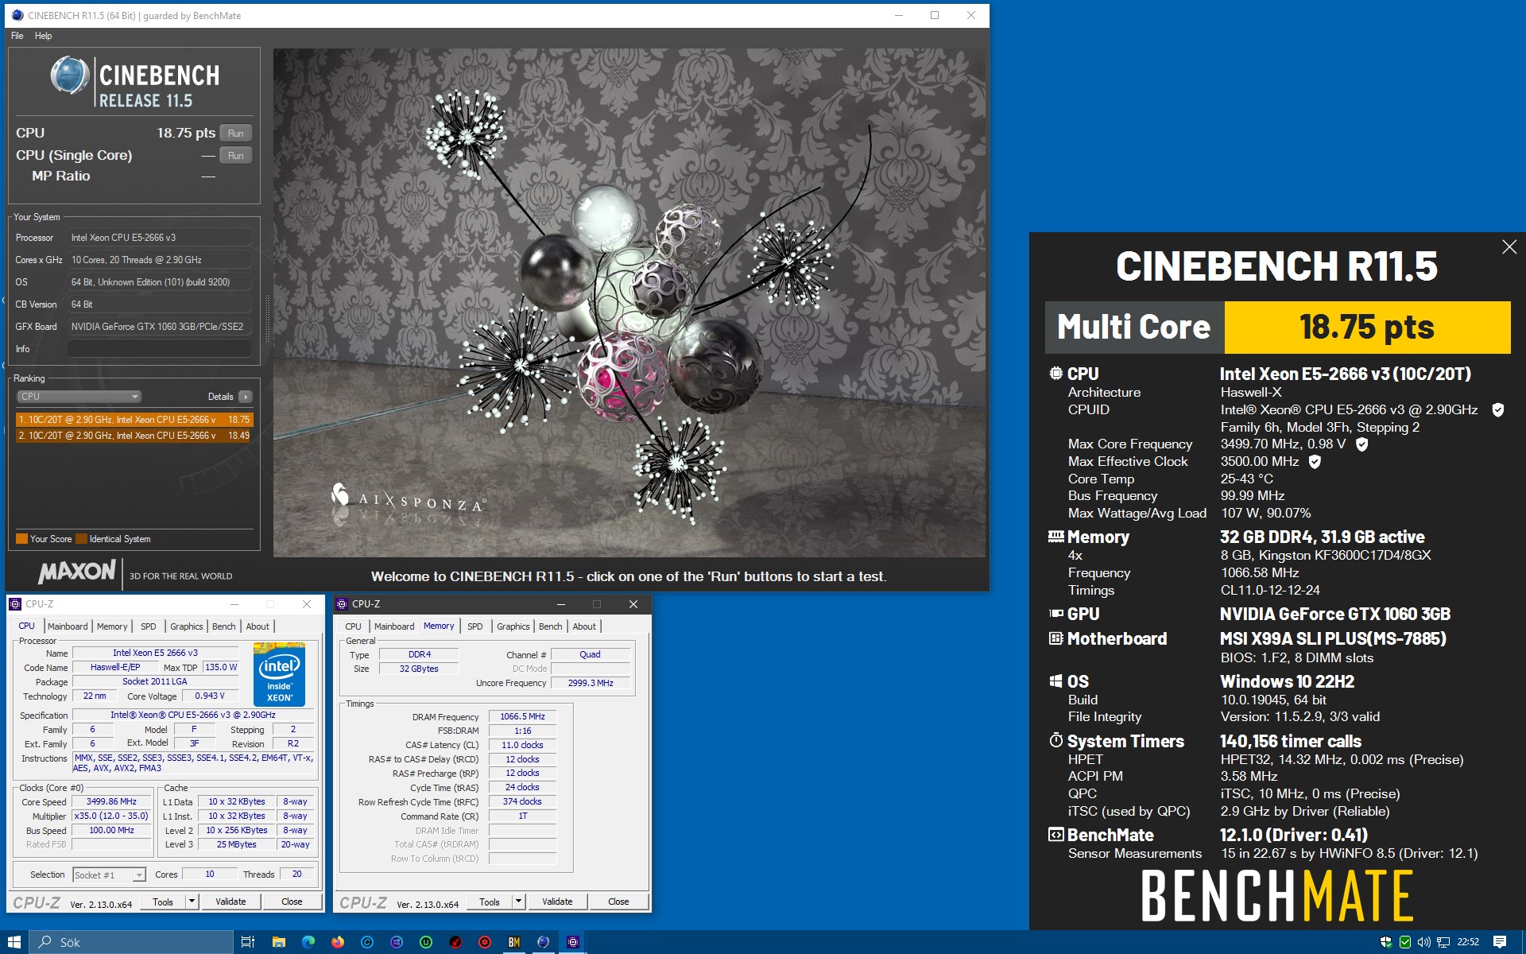1526x954 pixels.
Task: Select ranking entry with score 18.49
Action: 134,436
